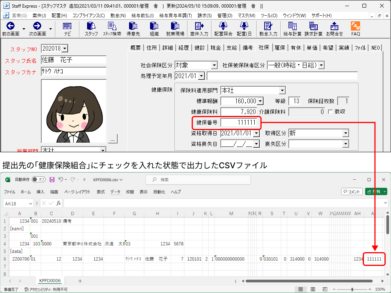
Task: Switch to the 税金 tab
Action: click(216, 48)
